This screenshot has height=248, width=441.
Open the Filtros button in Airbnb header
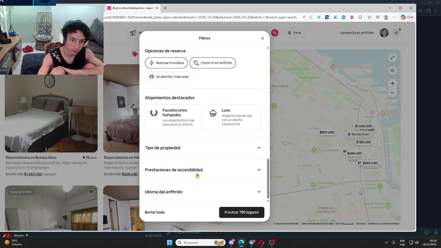coord(295,33)
